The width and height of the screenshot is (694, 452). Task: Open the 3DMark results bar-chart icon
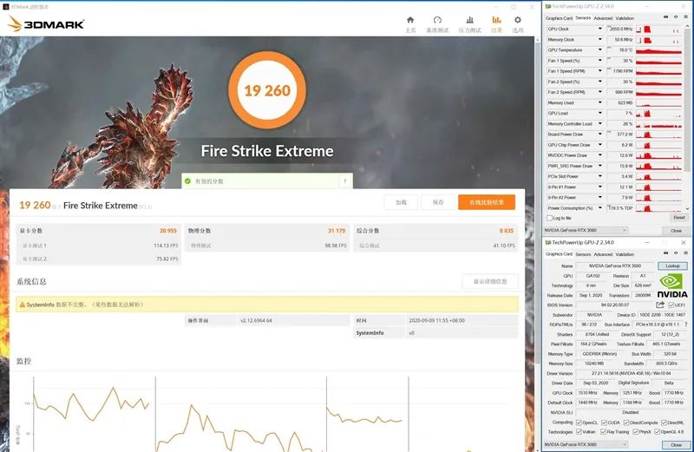point(496,20)
